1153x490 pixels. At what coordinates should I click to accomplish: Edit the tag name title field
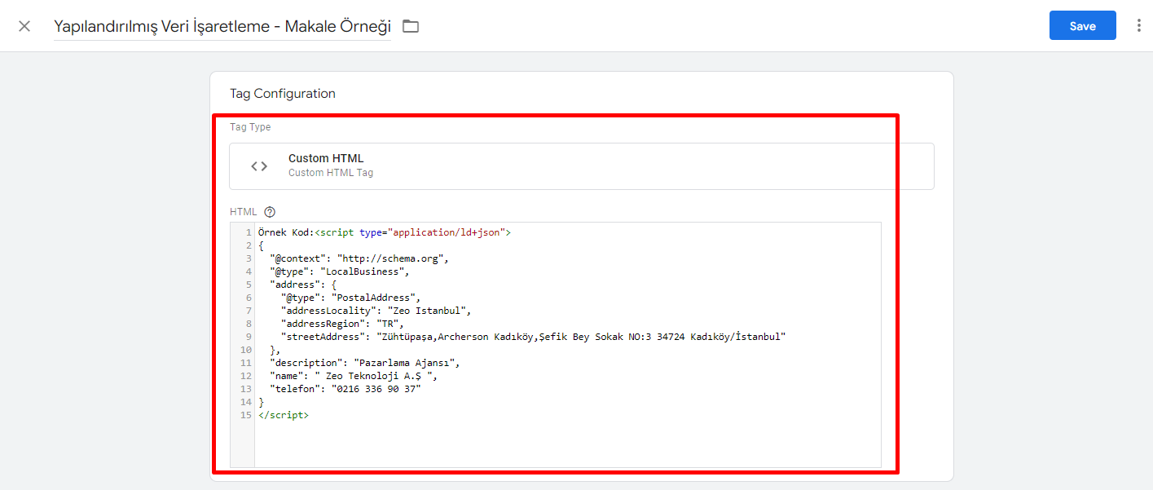[222, 26]
